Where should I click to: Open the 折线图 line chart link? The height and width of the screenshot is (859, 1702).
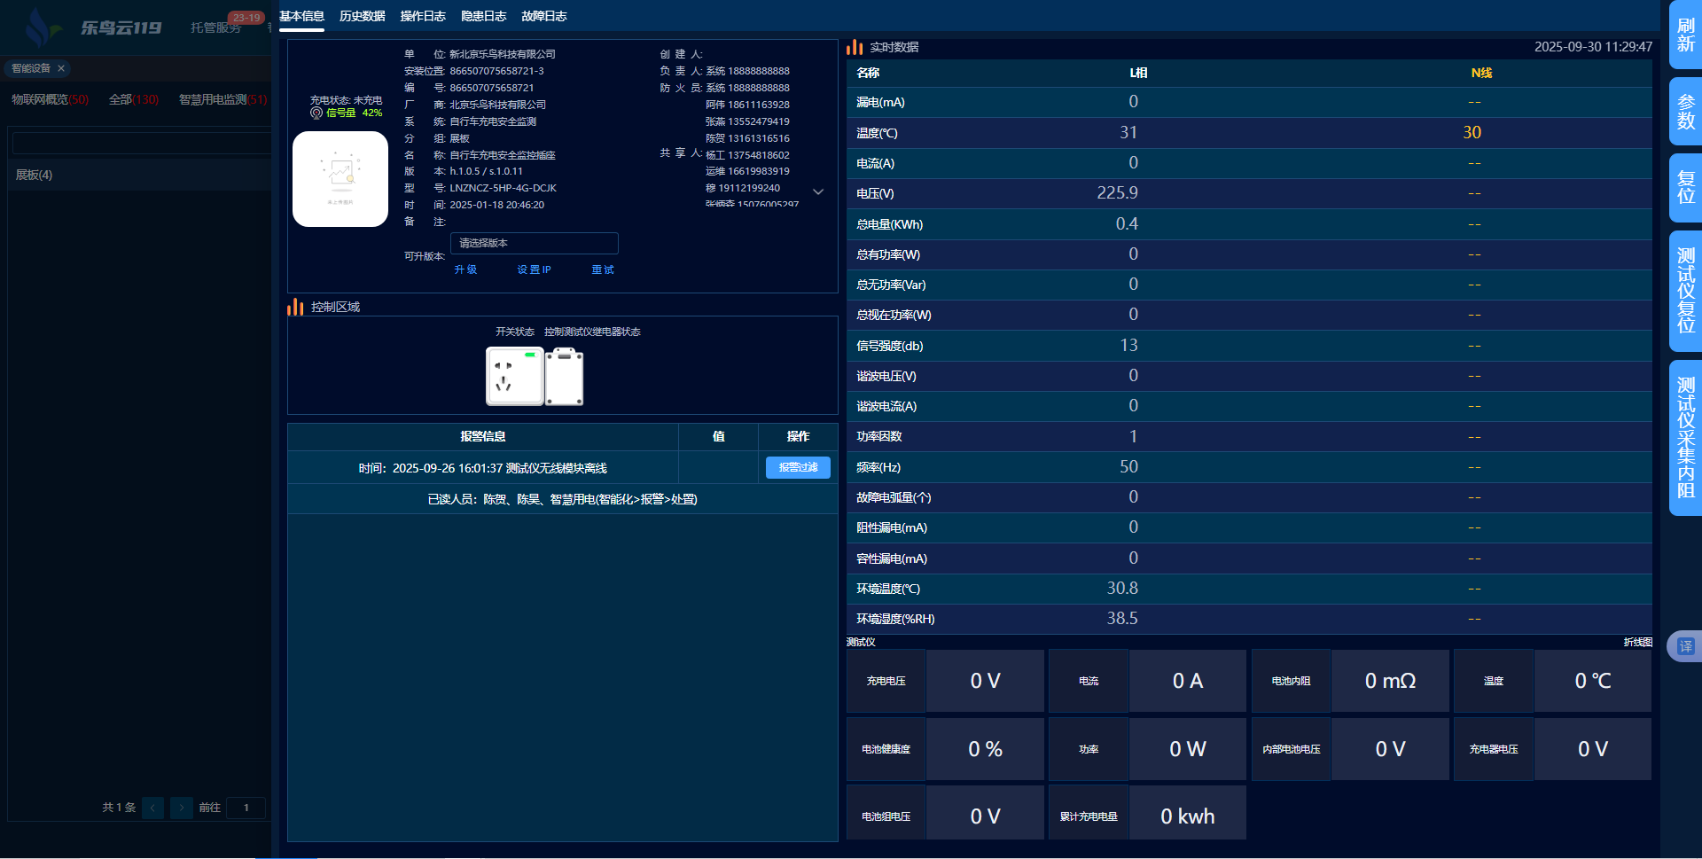pos(1637,642)
